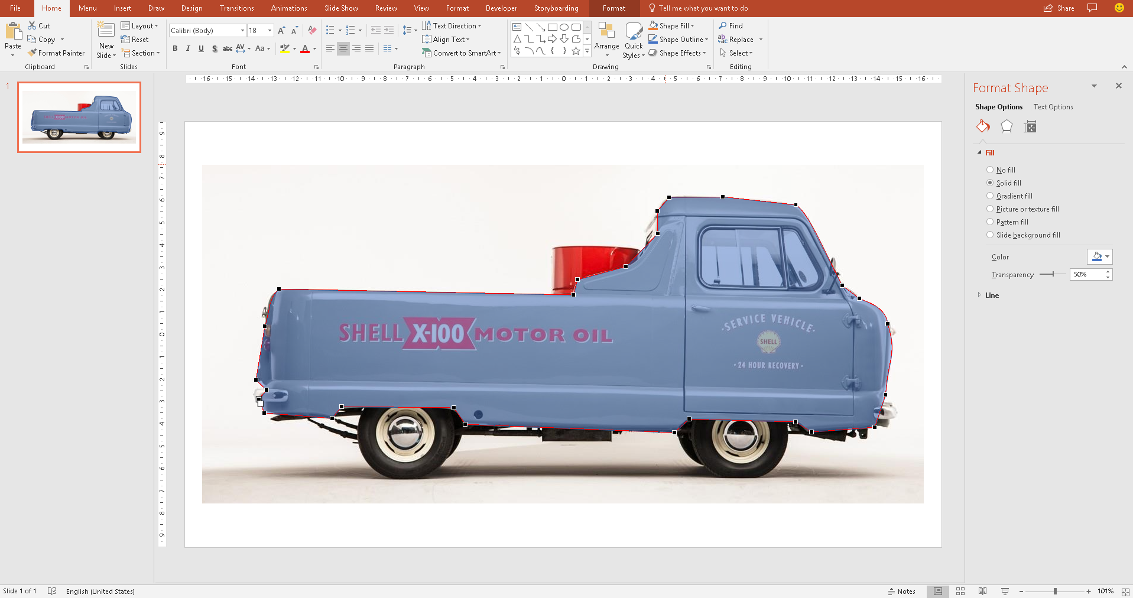Open the font size 18 dropdown

click(x=270, y=30)
